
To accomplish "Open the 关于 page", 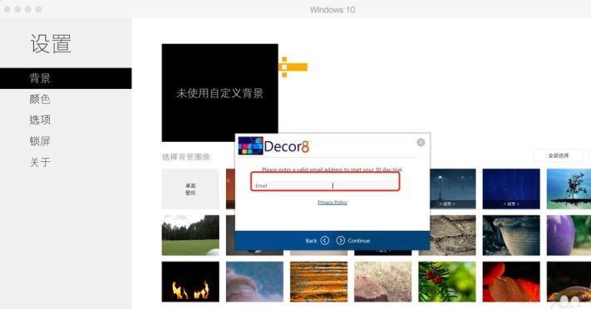I will [x=40, y=162].
